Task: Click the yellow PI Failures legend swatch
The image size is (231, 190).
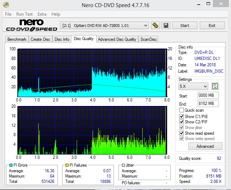Action: [67, 165]
